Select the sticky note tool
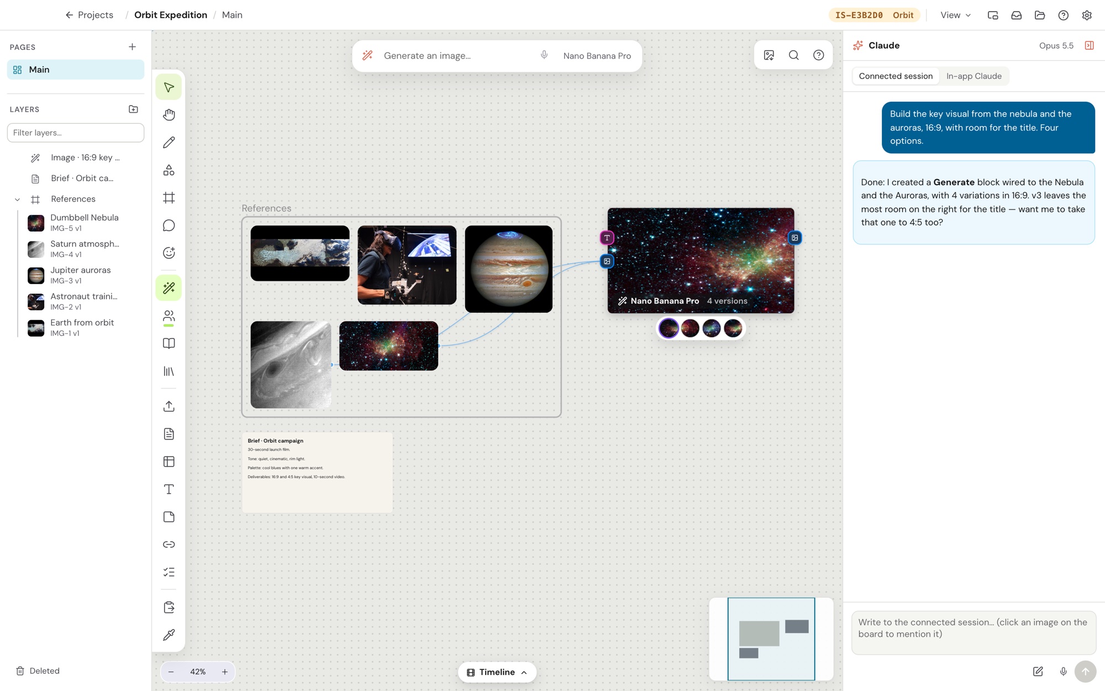 tap(169, 517)
